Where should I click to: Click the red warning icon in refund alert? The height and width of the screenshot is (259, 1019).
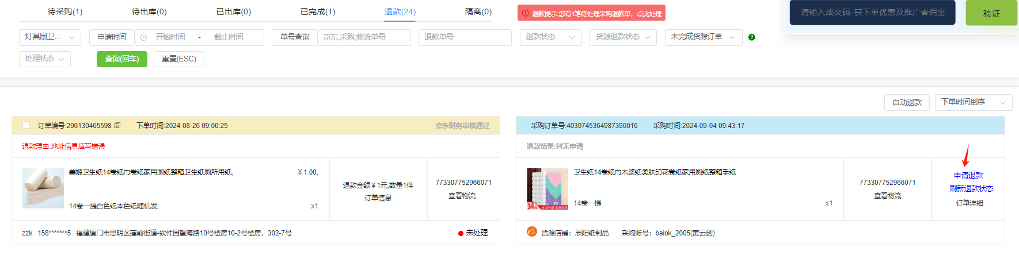[x=525, y=13]
